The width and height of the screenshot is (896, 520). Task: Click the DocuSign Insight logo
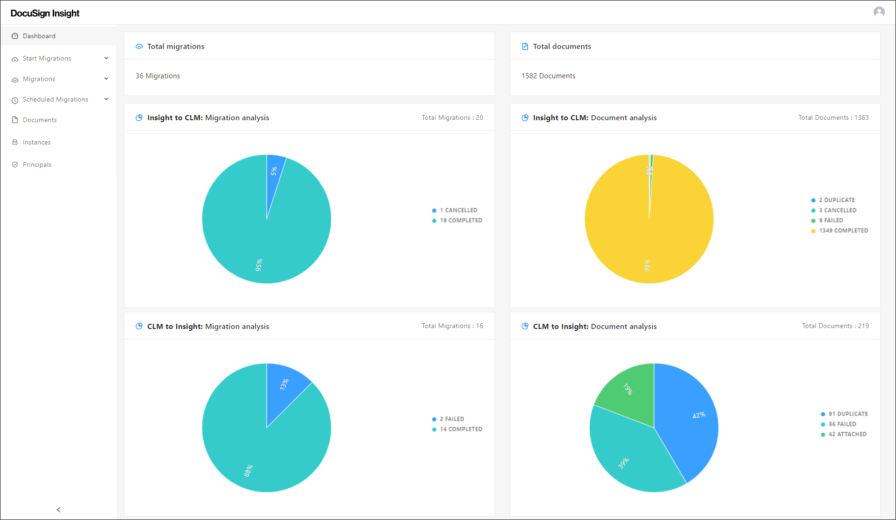pyautogui.click(x=44, y=13)
